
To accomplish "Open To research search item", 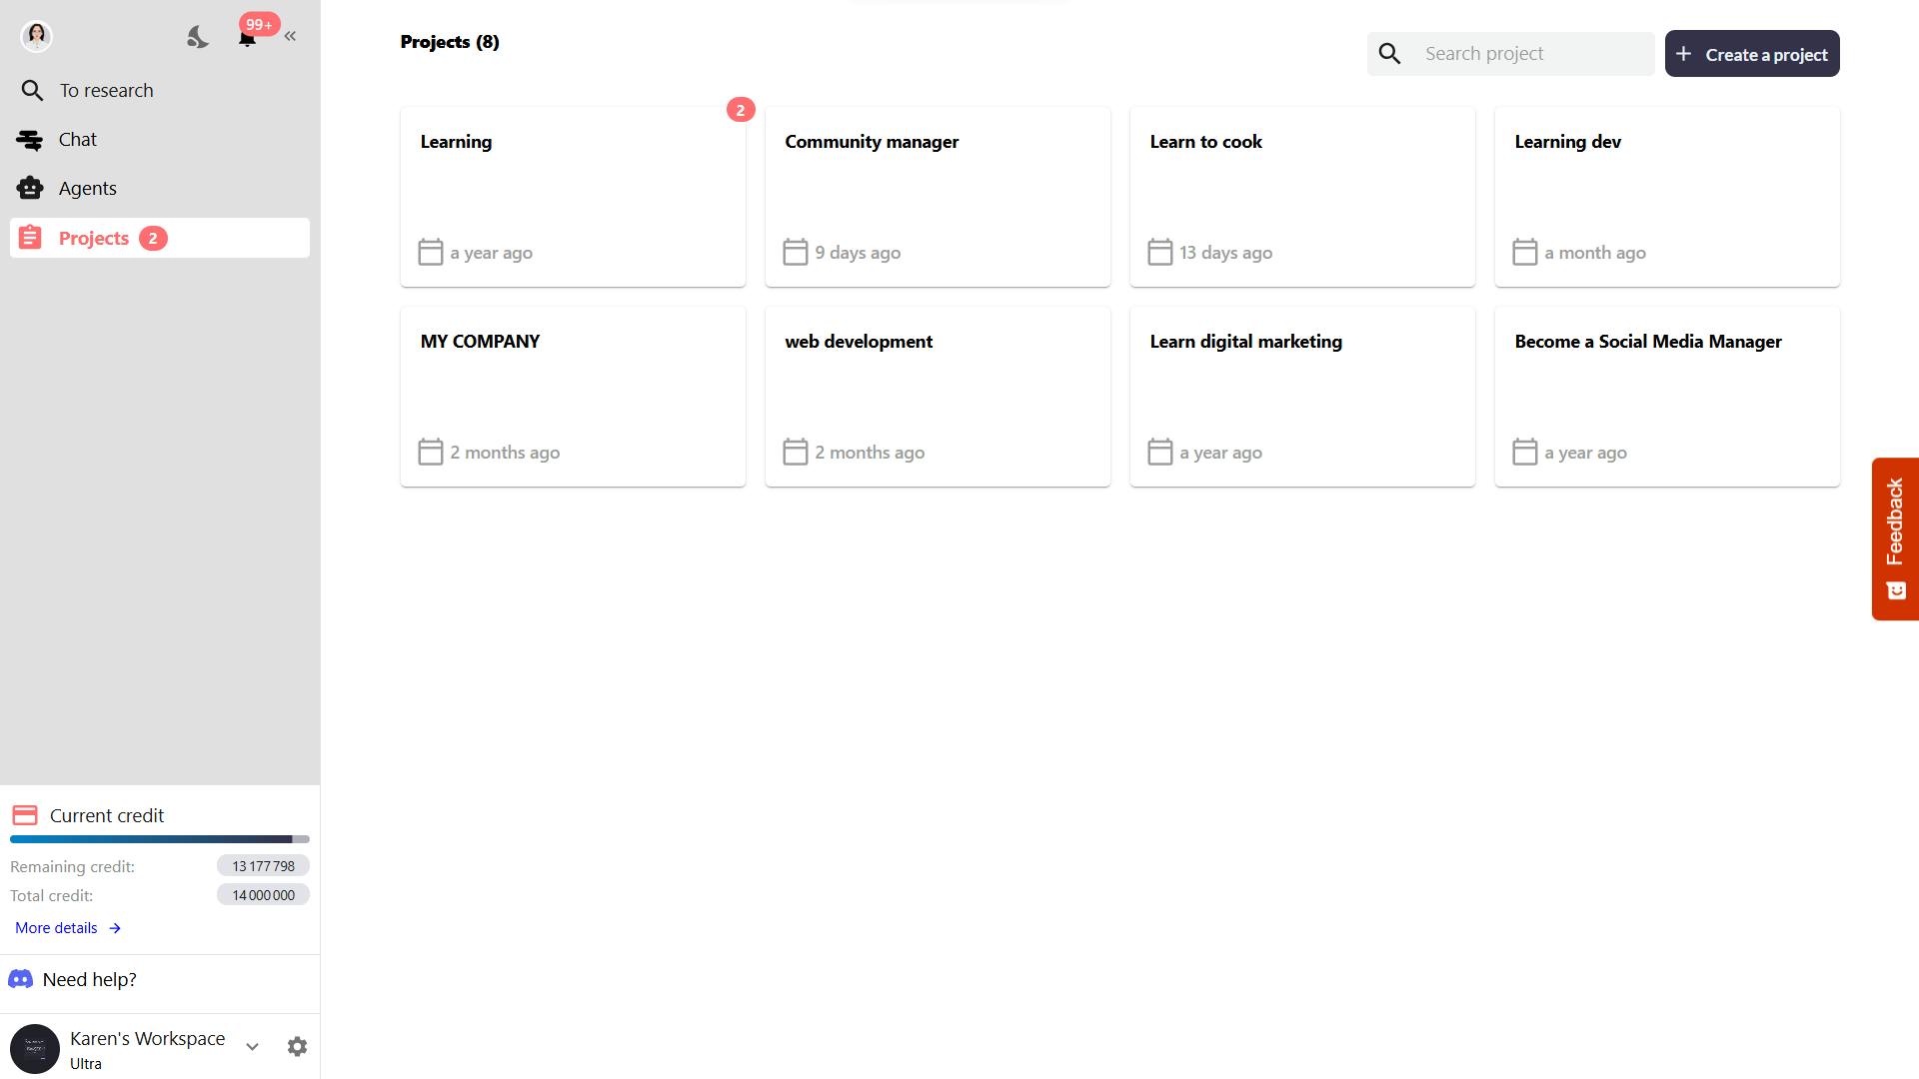I will click(x=105, y=91).
